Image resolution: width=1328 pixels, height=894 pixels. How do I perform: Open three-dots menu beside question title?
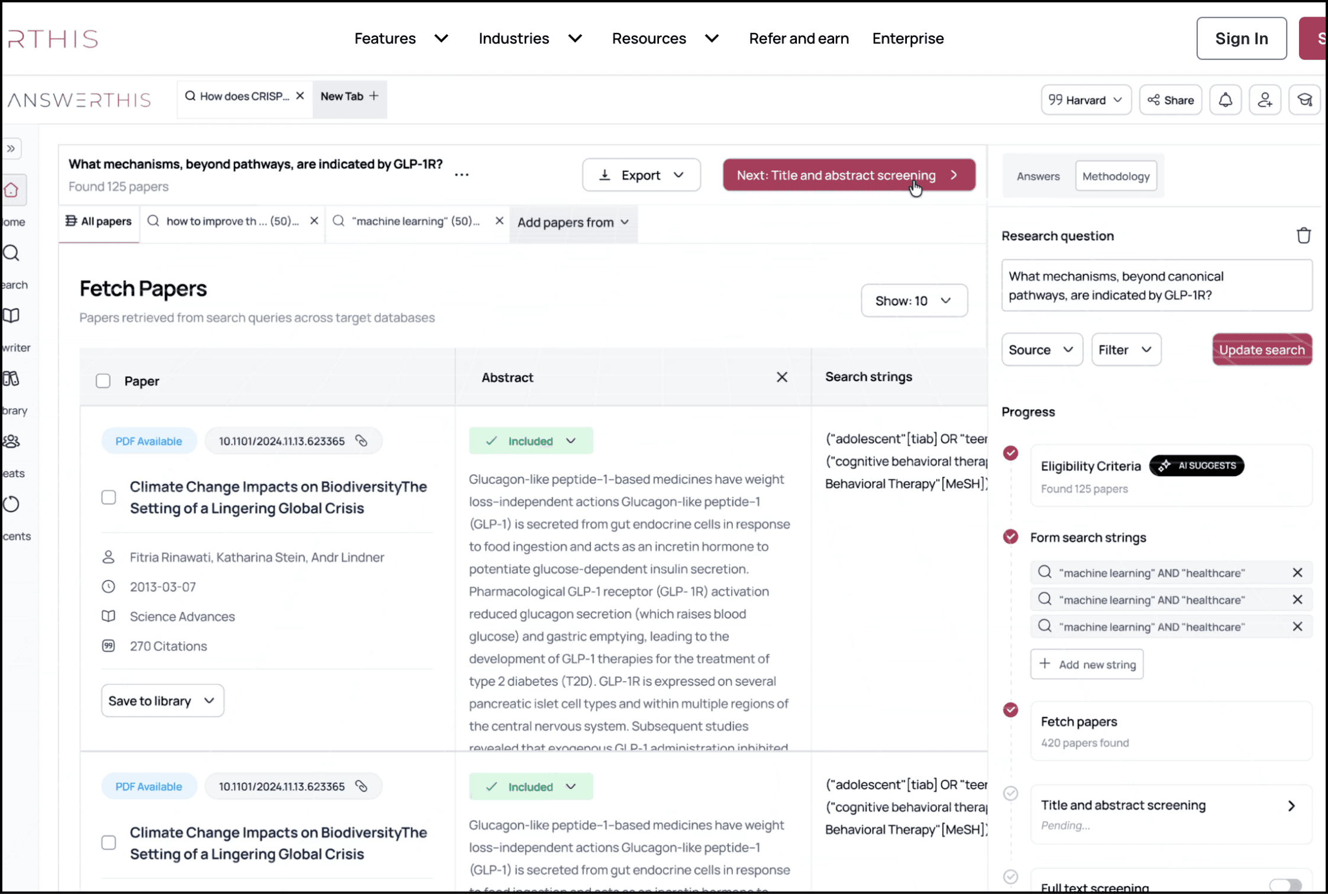click(x=461, y=174)
